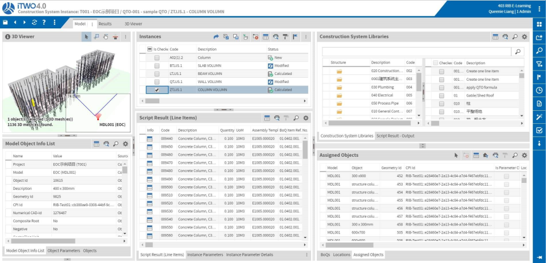This screenshot has width=546, height=263.
Task: Check the box for BTJJS.1 SLAB VOLUMN
Action: 156,66
